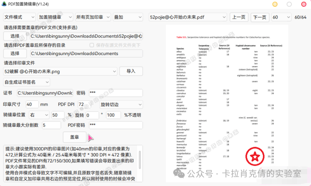Click the yellow minimize window button
This screenshot has height=186, width=311.
(275, 4)
